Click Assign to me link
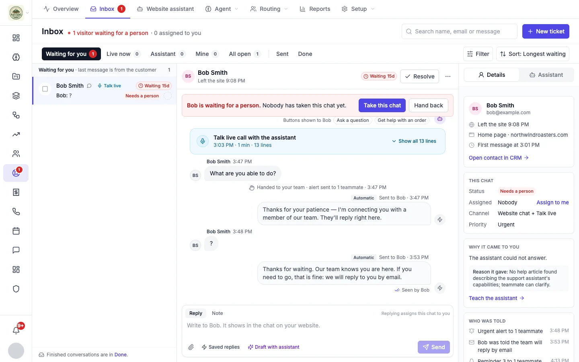This screenshot has width=579, height=362. 552,202
